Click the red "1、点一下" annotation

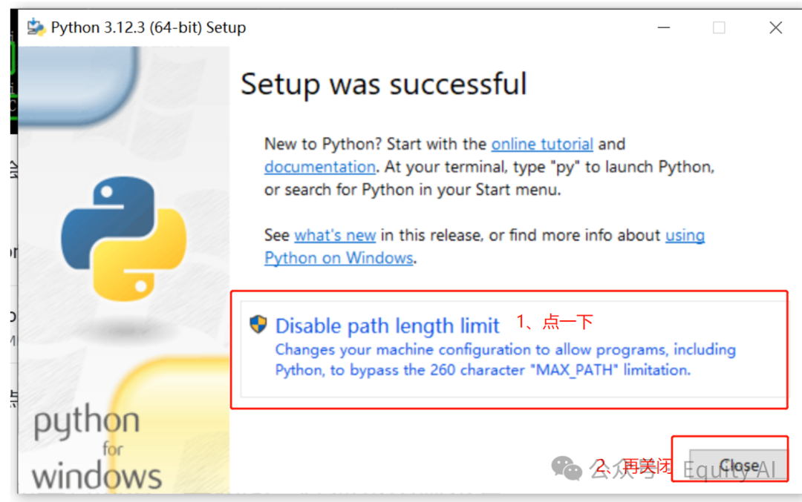point(555,322)
